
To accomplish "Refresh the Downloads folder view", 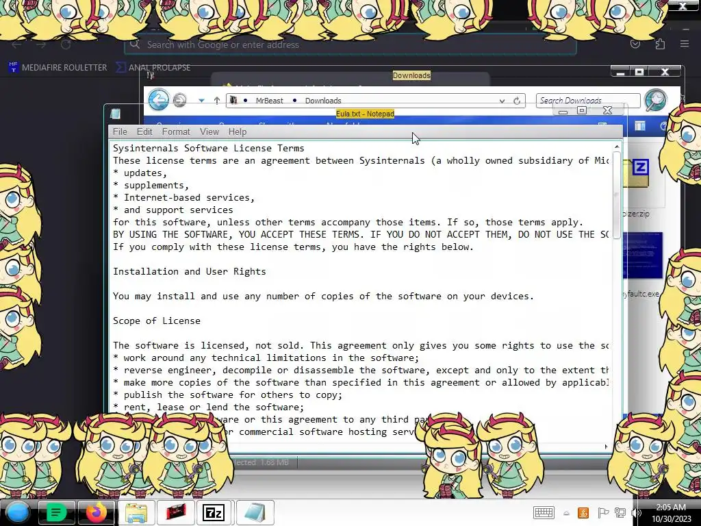I will point(517,101).
